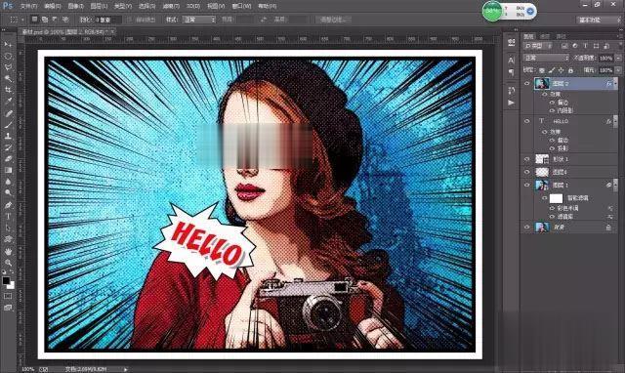Open the 文件 menu
The width and height of the screenshot is (625, 373).
(28, 6)
